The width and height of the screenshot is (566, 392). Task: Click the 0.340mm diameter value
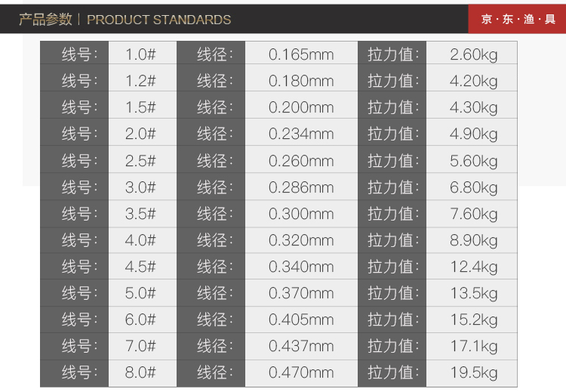click(301, 267)
